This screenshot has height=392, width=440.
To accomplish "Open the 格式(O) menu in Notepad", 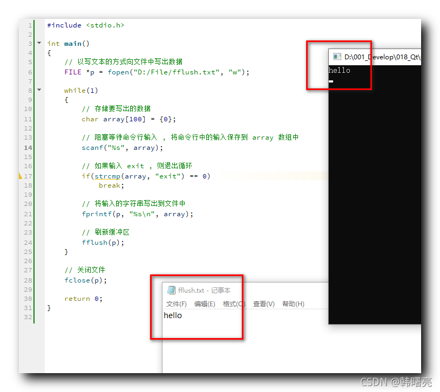I will tap(234, 304).
